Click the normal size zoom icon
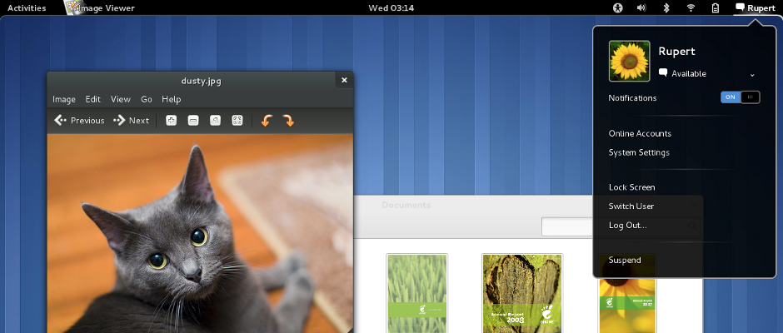The image size is (783, 333). pyautogui.click(x=215, y=121)
